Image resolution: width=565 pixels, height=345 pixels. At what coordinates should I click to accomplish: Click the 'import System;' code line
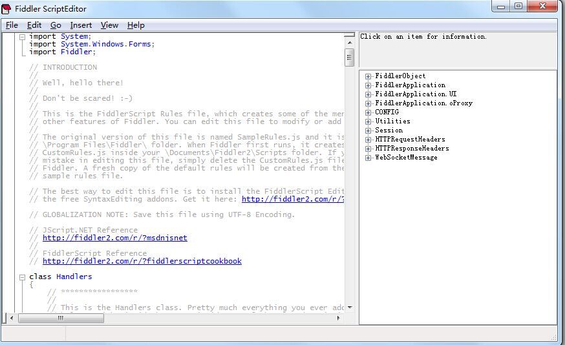point(60,36)
